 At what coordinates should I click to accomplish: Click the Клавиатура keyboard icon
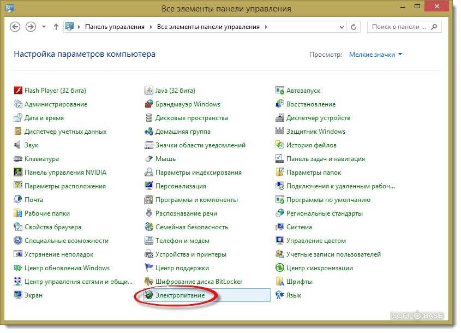pyautogui.click(x=18, y=158)
